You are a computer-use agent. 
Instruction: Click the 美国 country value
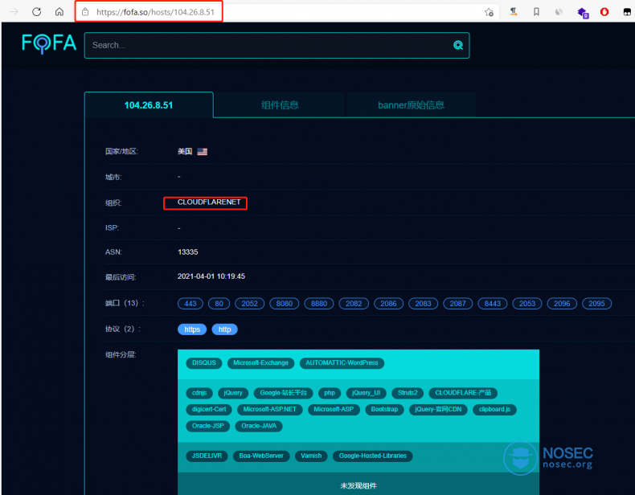(185, 151)
